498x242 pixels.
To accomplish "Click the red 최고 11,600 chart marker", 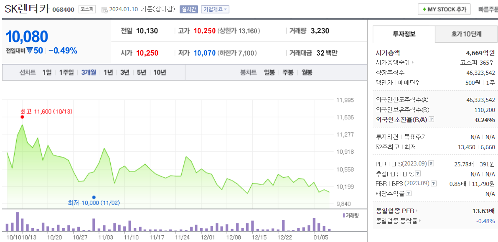I will pyautogui.click(x=22, y=117).
